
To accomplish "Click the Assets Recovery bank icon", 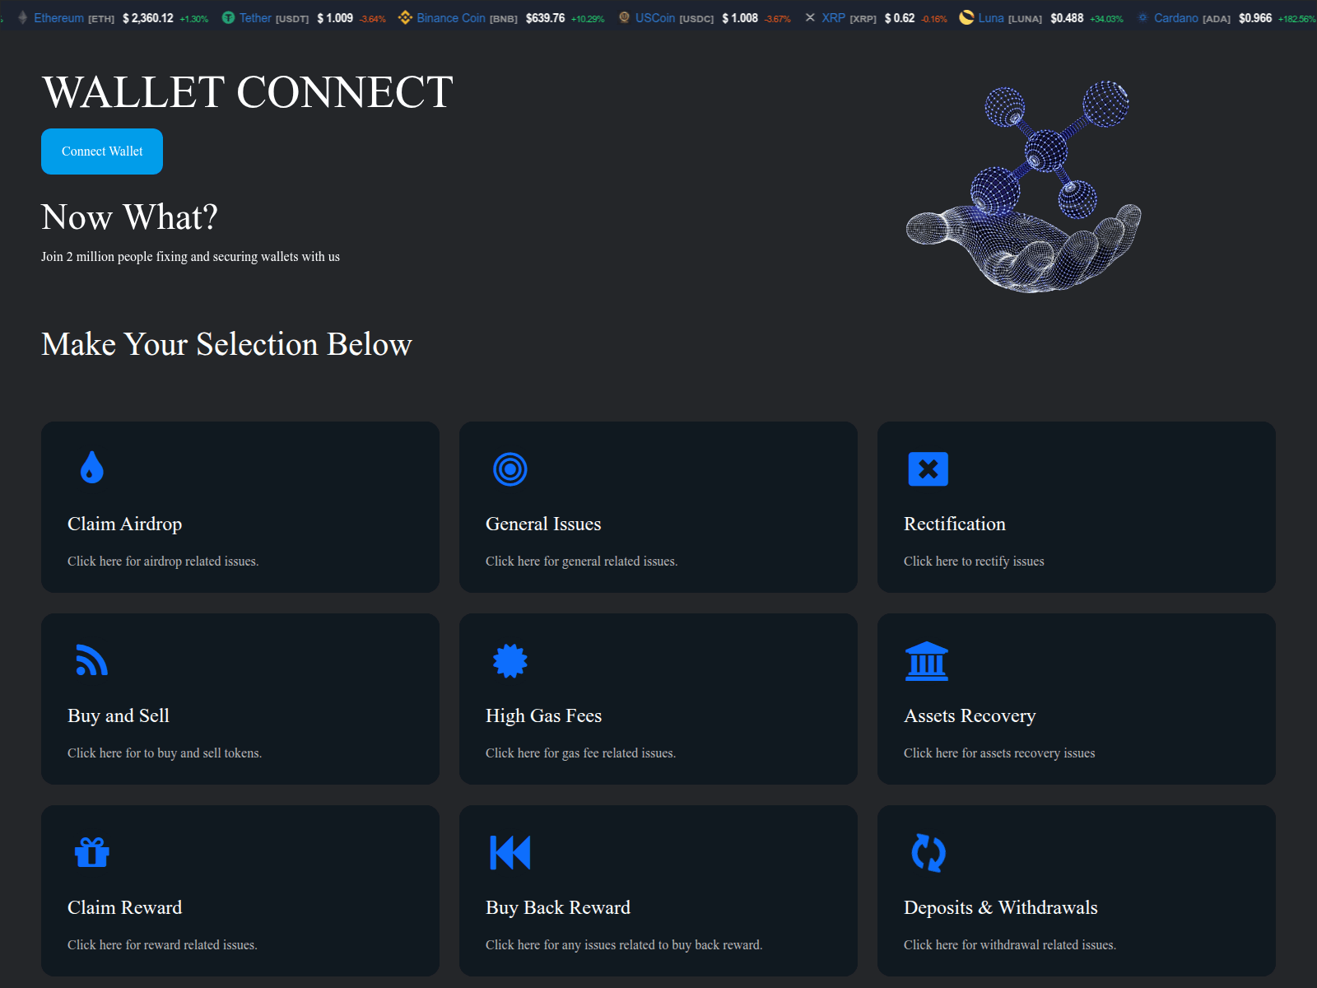I will click(926, 659).
